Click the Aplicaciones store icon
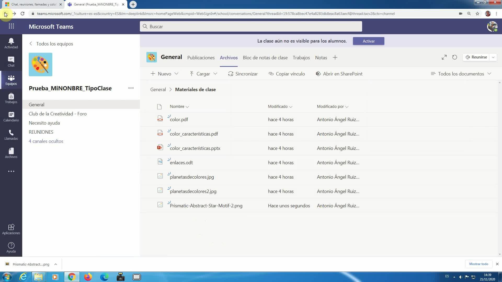The height and width of the screenshot is (282, 502). [x=11, y=229]
